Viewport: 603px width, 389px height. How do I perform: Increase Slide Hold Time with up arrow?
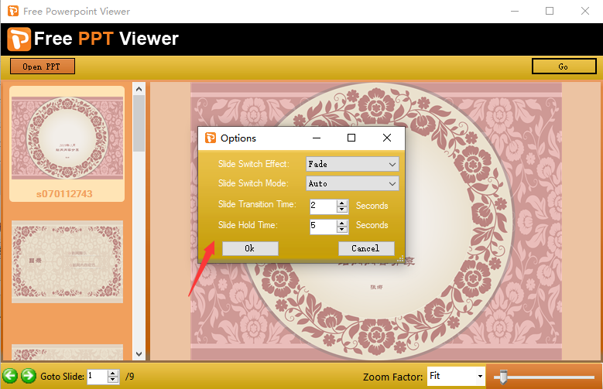[342, 223]
